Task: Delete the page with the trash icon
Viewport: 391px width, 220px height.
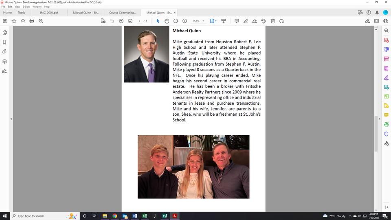Action: pyautogui.click(x=273, y=21)
